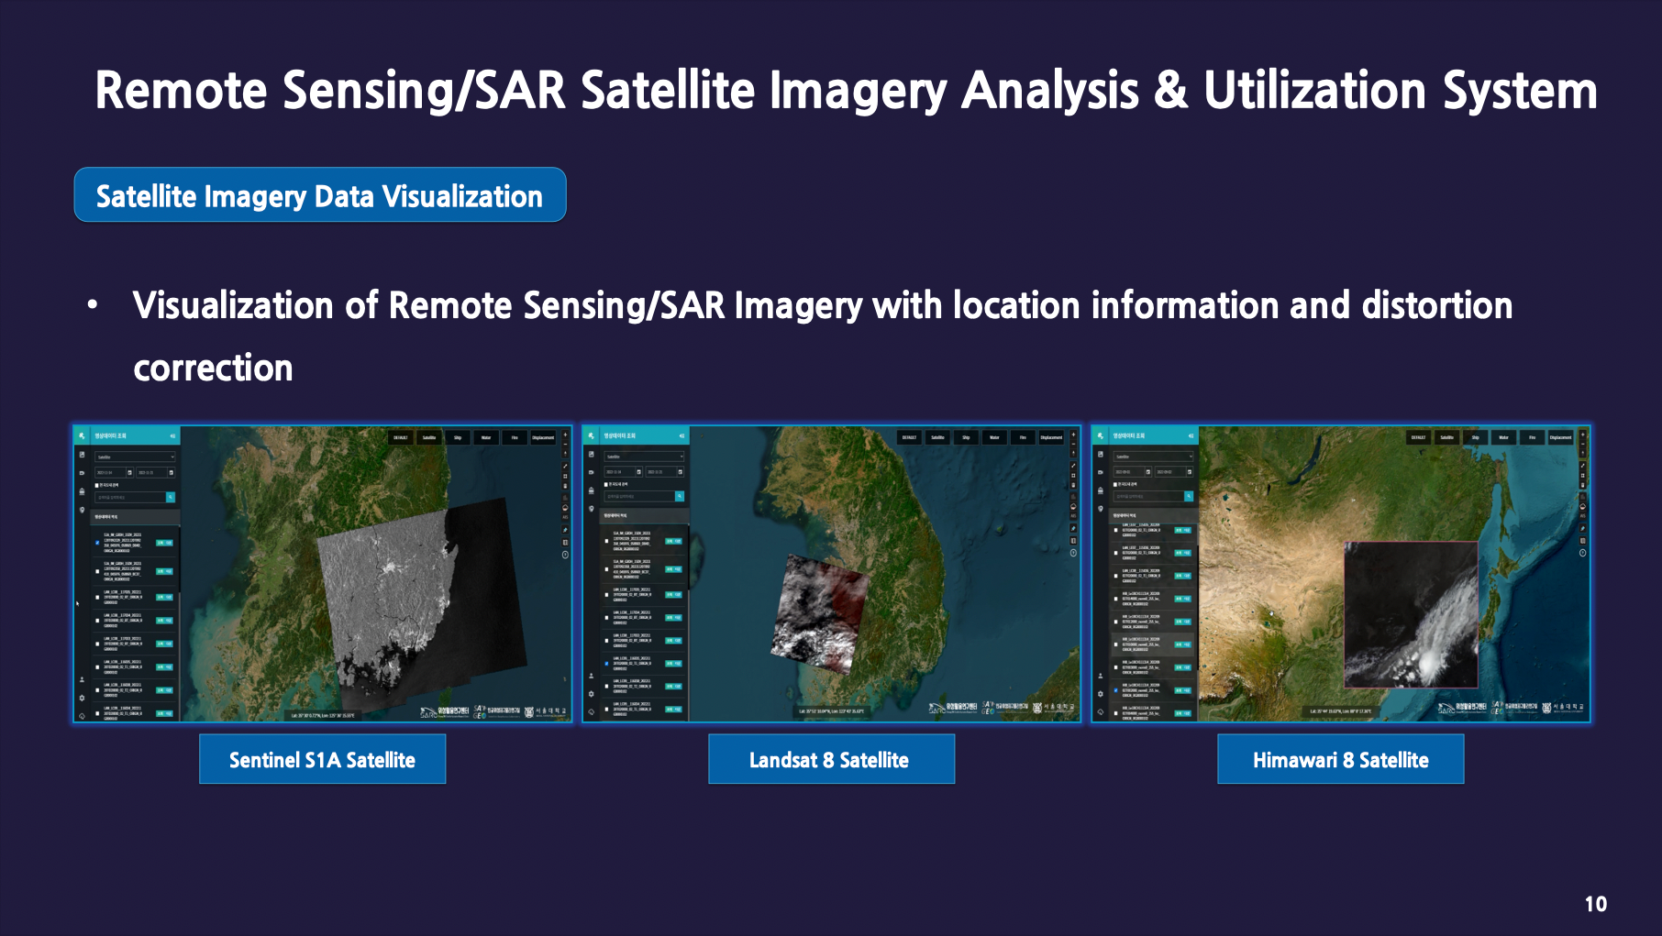1662x936 pixels.
Task: Check first image row in Landsat 8 list
Action: pyautogui.click(x=606, y=541)
